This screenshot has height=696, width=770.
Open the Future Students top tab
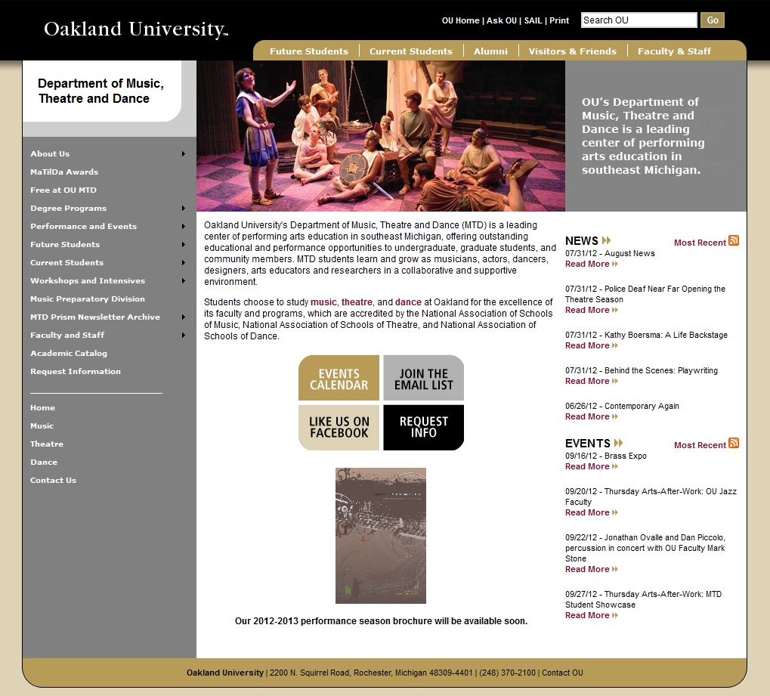click(309, 51)
